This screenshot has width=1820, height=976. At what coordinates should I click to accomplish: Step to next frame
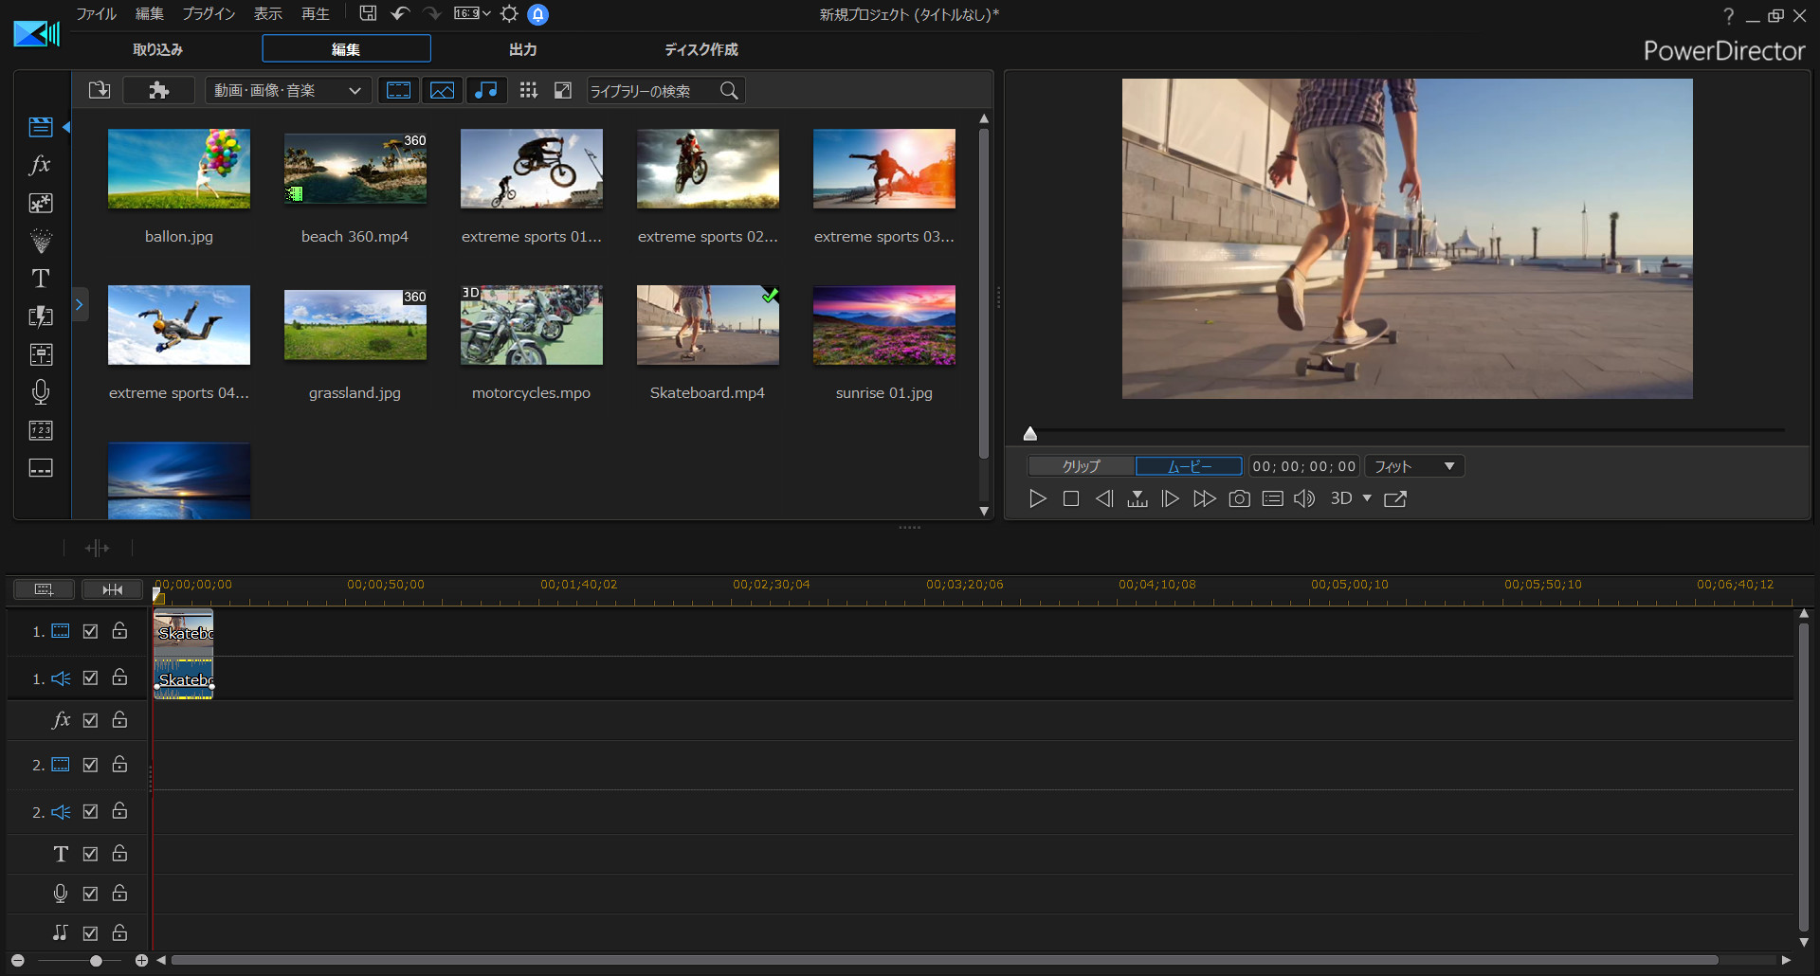pyautogui.click(x=1171, y=498)
